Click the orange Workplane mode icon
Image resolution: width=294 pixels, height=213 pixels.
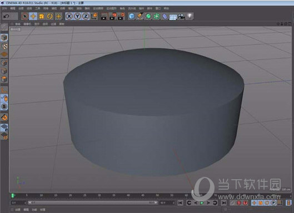[4, 54]
